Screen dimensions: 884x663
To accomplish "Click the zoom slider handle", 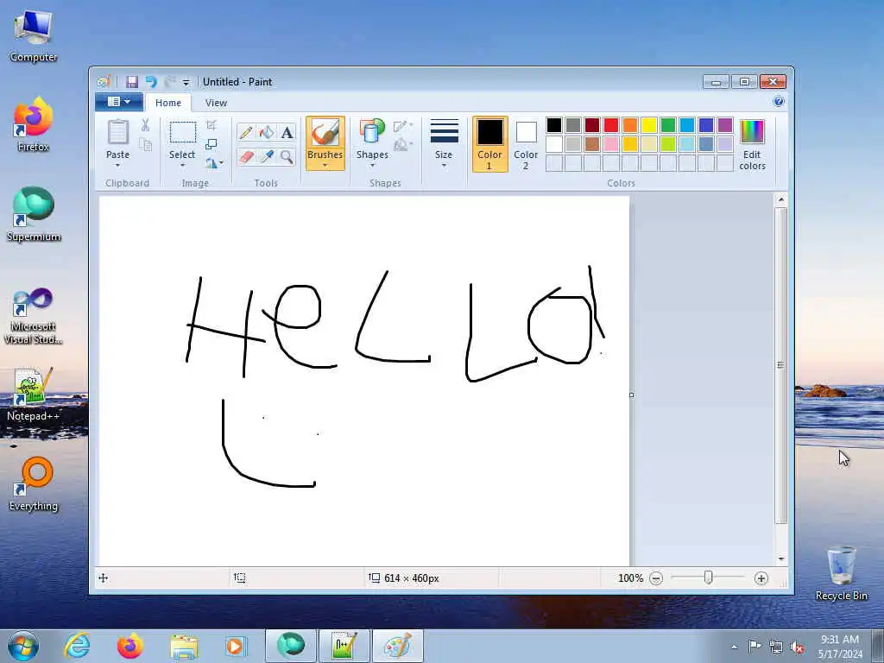I will point(709,578).
